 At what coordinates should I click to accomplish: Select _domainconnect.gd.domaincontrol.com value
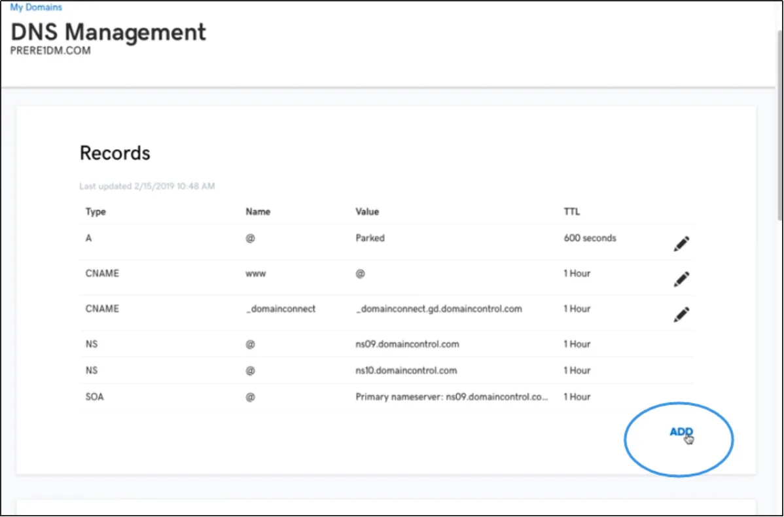pos(438,309)
